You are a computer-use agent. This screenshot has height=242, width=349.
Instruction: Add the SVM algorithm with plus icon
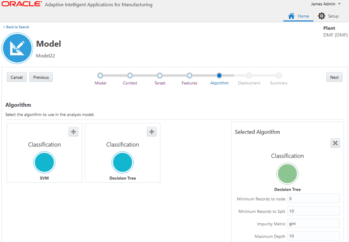[73, 132]
